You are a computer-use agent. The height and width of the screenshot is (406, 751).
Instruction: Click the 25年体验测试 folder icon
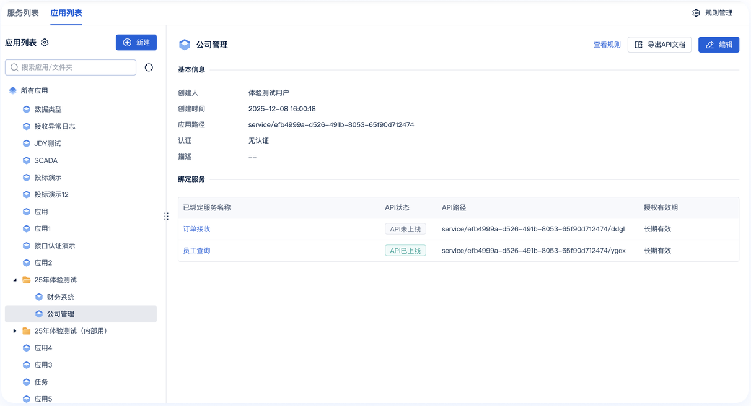[27, 280]
